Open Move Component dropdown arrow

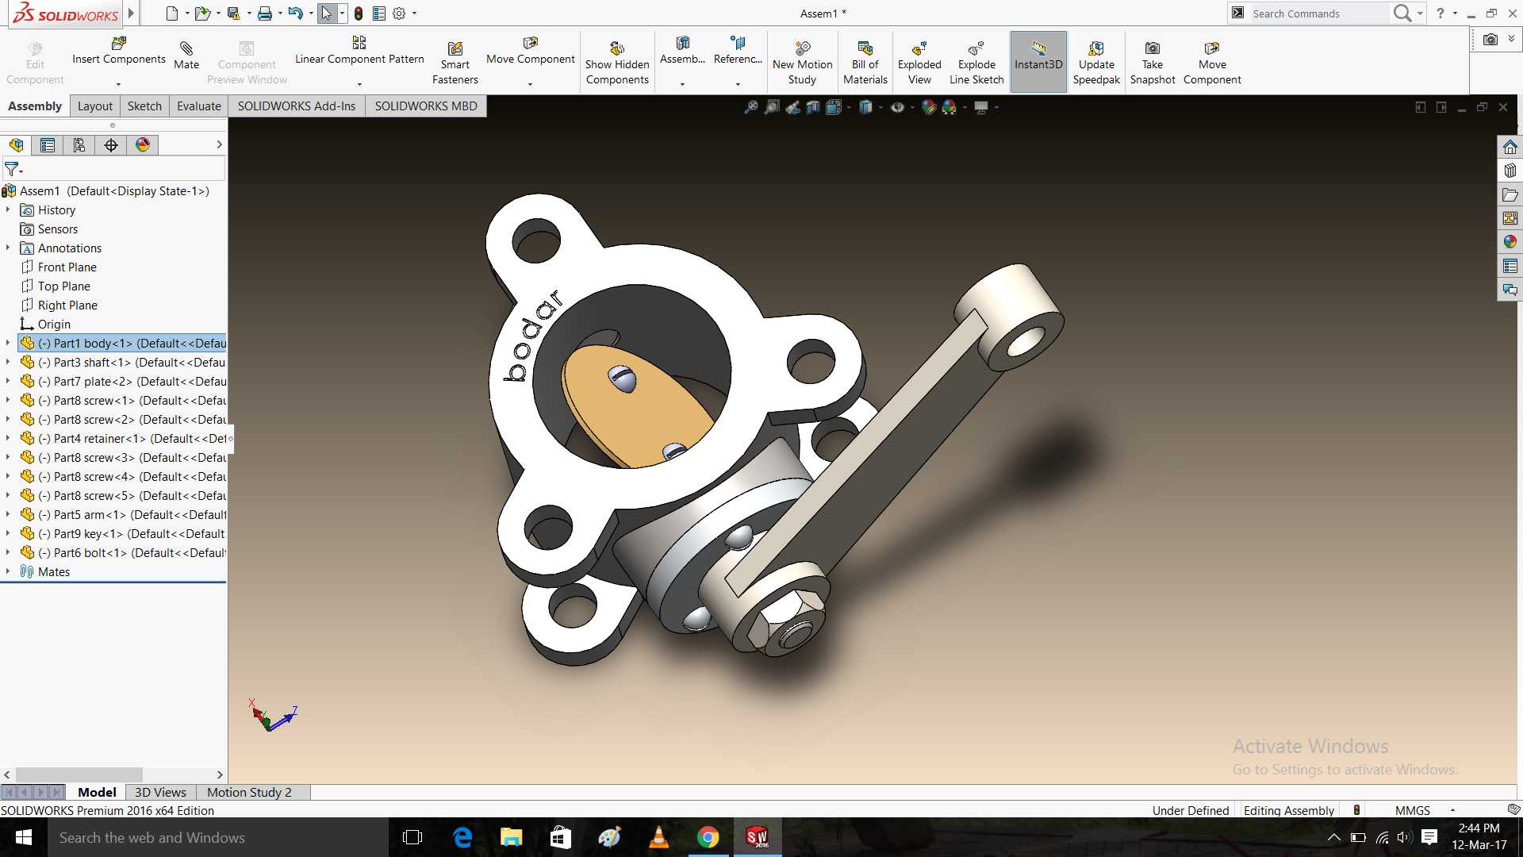point(530,84)
